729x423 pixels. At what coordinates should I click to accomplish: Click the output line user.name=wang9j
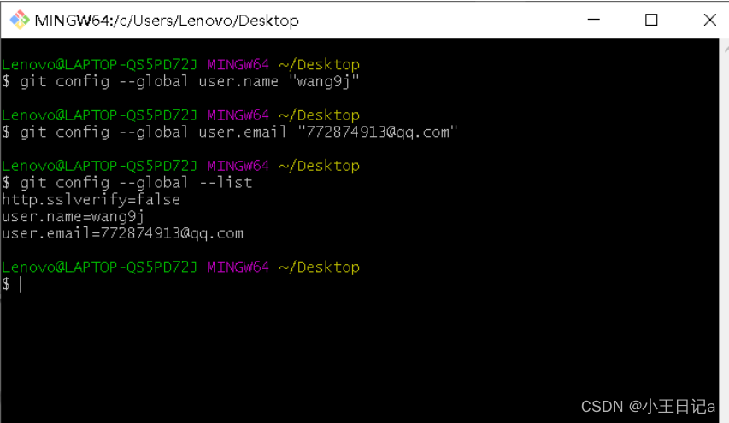(73, 216)
